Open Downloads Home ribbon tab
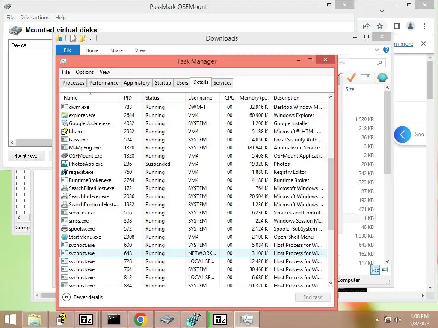438x328 pixels. pyautogui.click(x=92, y=50)
